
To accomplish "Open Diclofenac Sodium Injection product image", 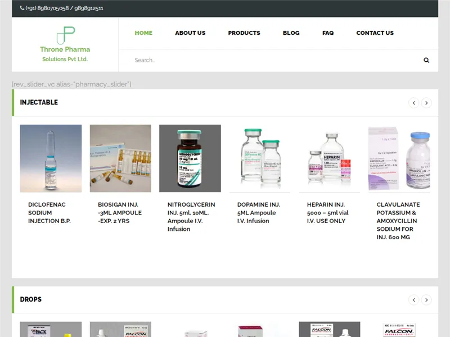I will 51,158.
